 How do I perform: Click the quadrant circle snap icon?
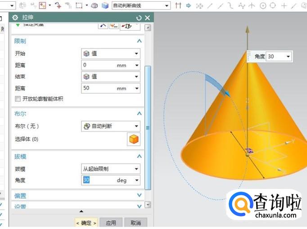tap(273, 5)
